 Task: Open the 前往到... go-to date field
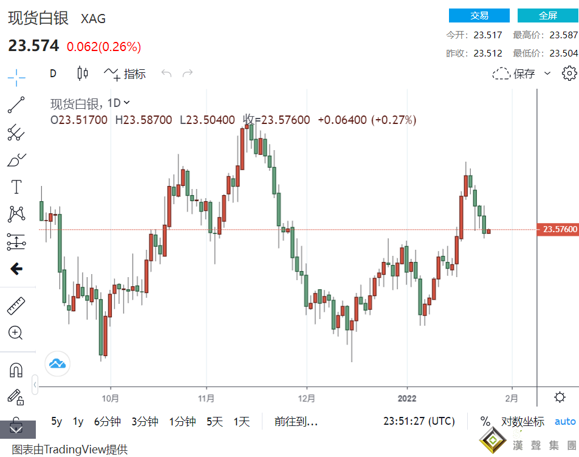(296, 421)
